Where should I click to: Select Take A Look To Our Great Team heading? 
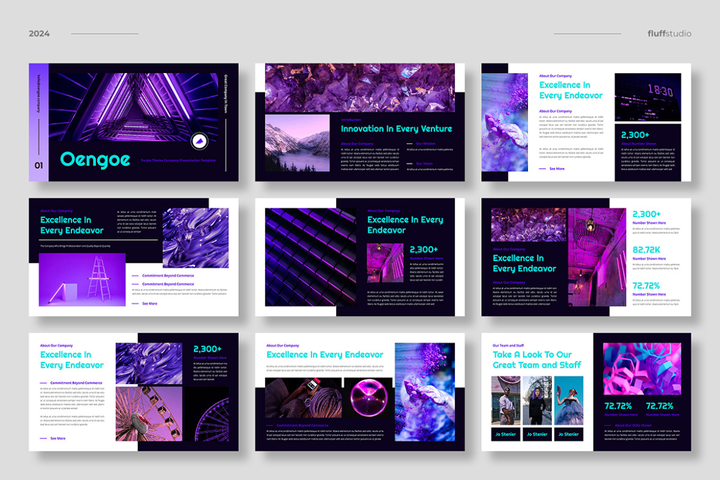pos(536,359)
